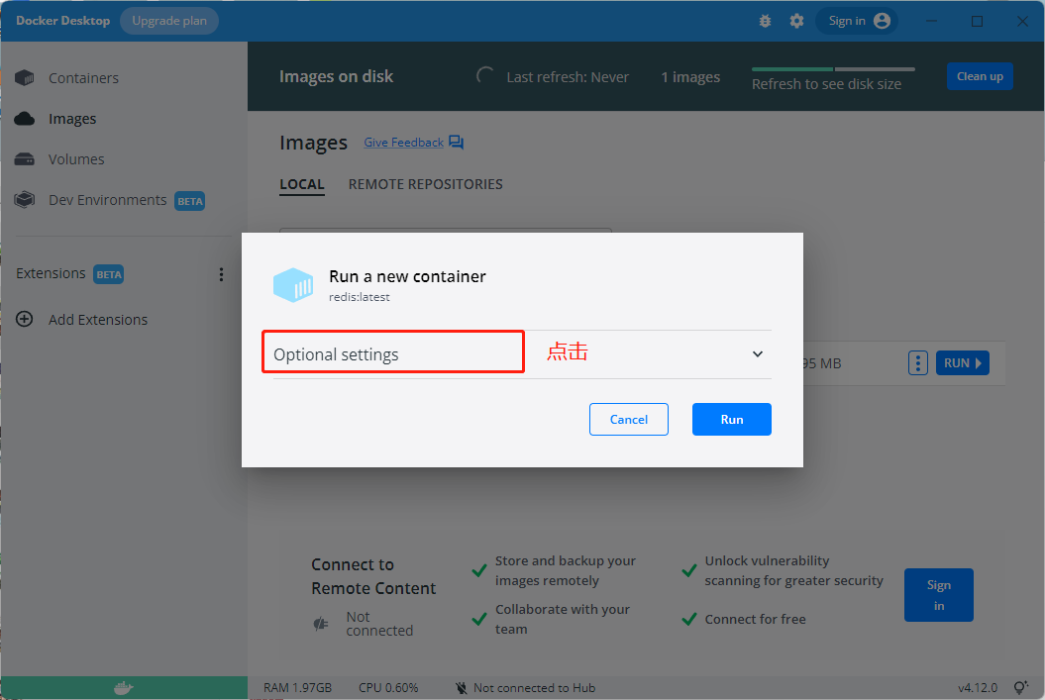Click Collaborate with your team text
The height and width of the screenshot is (700, 1045).
pyautogui.click(x=562, y=620)
